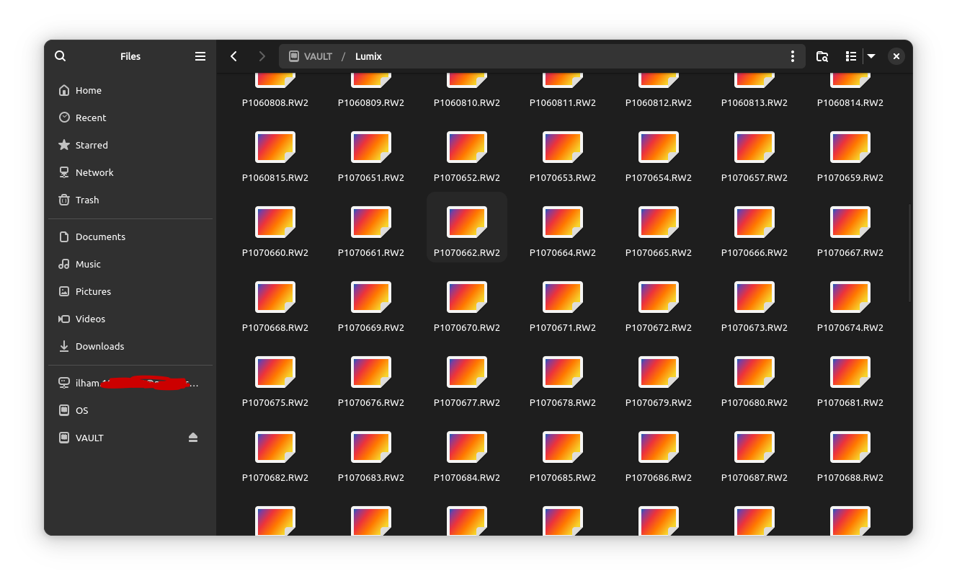Open the VAULT drive in sidebar
The width and height of the screenshot is (957, 584).
[x=130, y=438]
